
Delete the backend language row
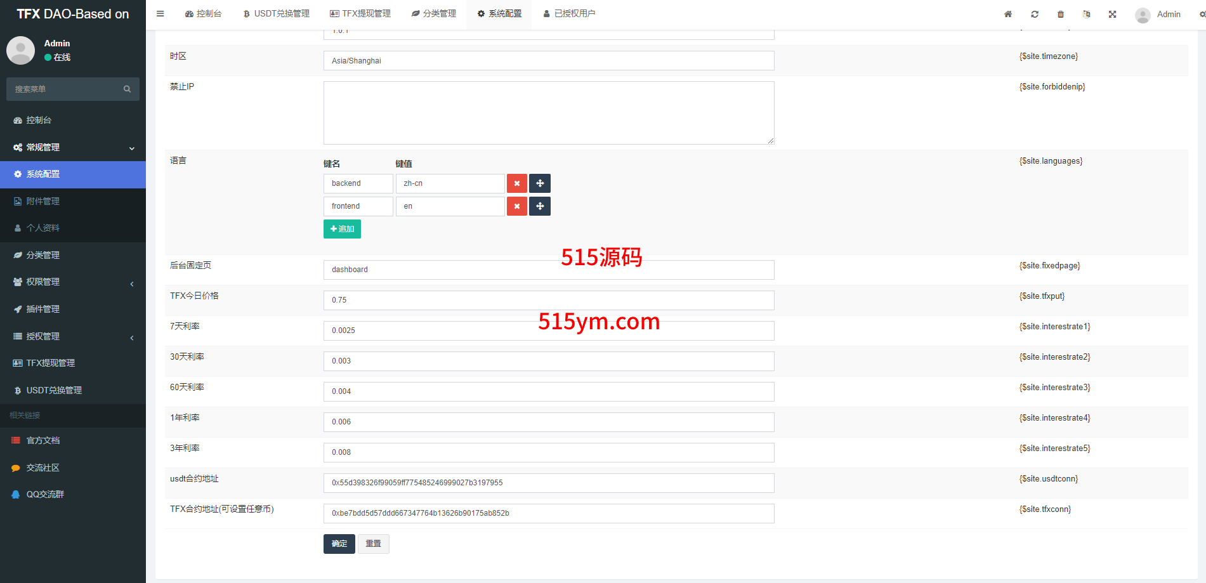tap(516, 183)
